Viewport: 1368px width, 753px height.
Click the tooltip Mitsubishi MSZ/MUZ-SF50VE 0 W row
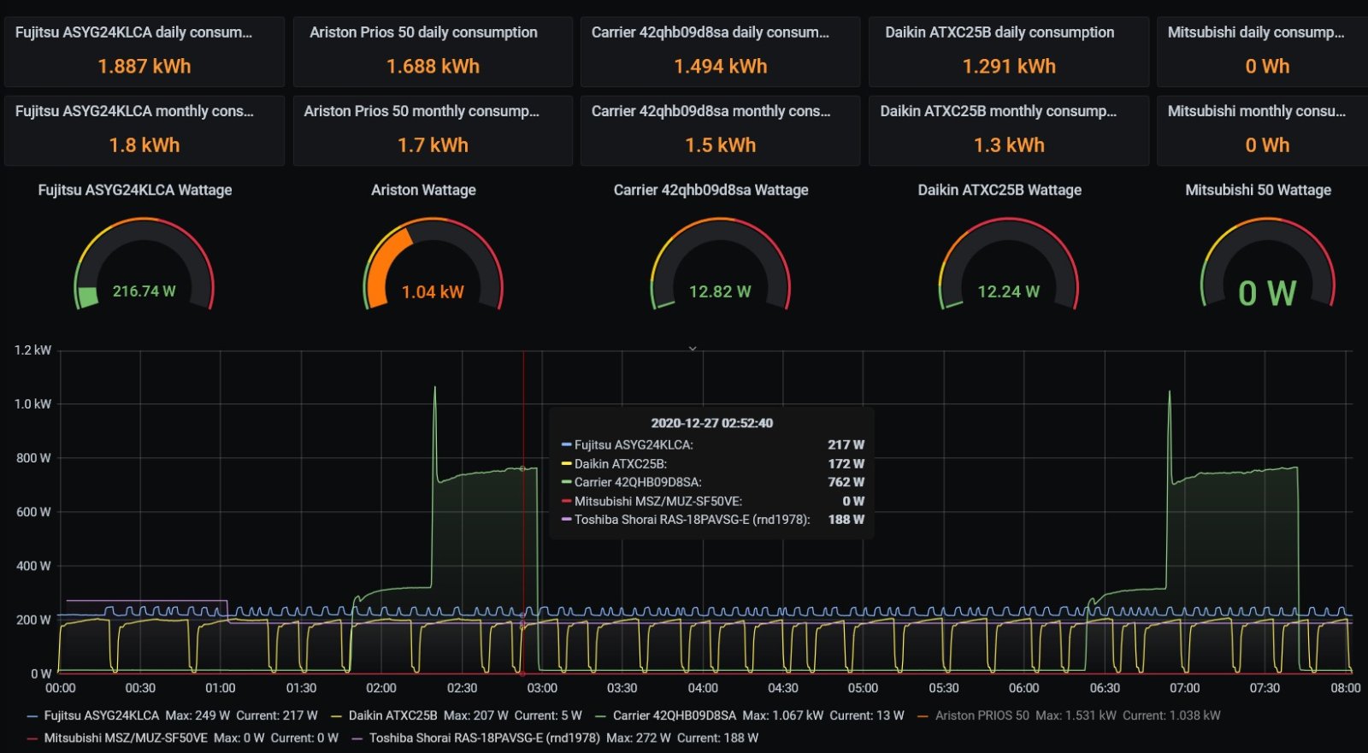click(x=712, y=502)
